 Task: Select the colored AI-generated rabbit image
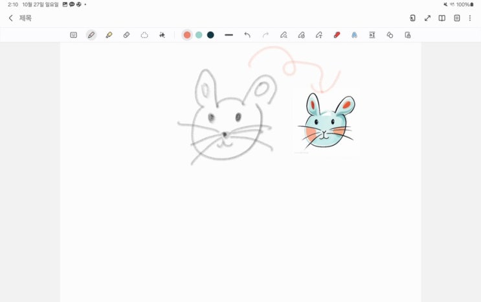point(326,121)
